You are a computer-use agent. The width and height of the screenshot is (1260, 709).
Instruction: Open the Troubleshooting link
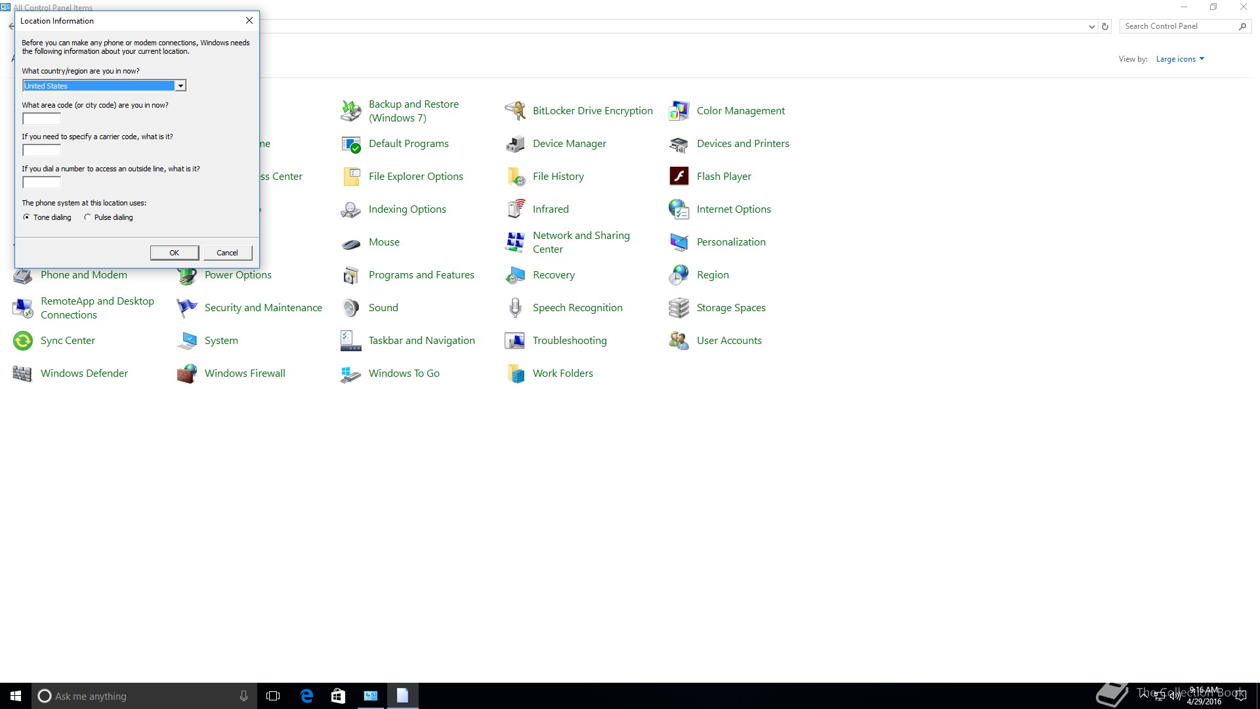click(569, 341)
